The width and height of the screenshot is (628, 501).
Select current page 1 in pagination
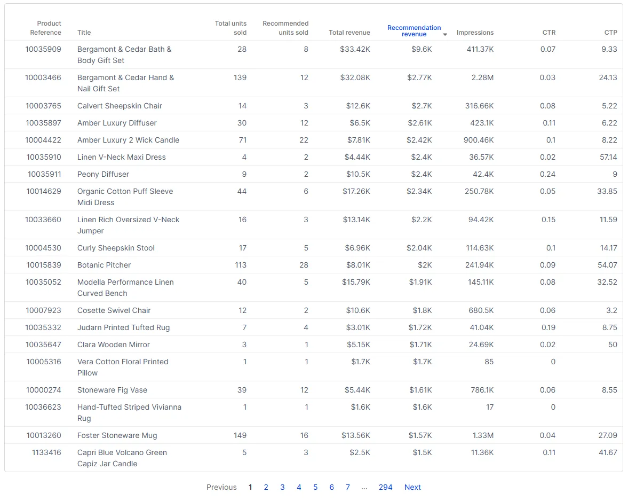click(x=250, y=487)
